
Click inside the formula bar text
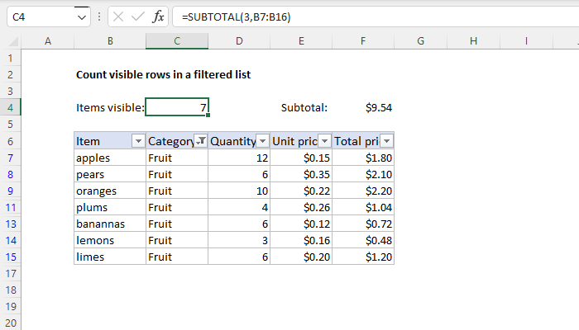click(x=331, y=16)
